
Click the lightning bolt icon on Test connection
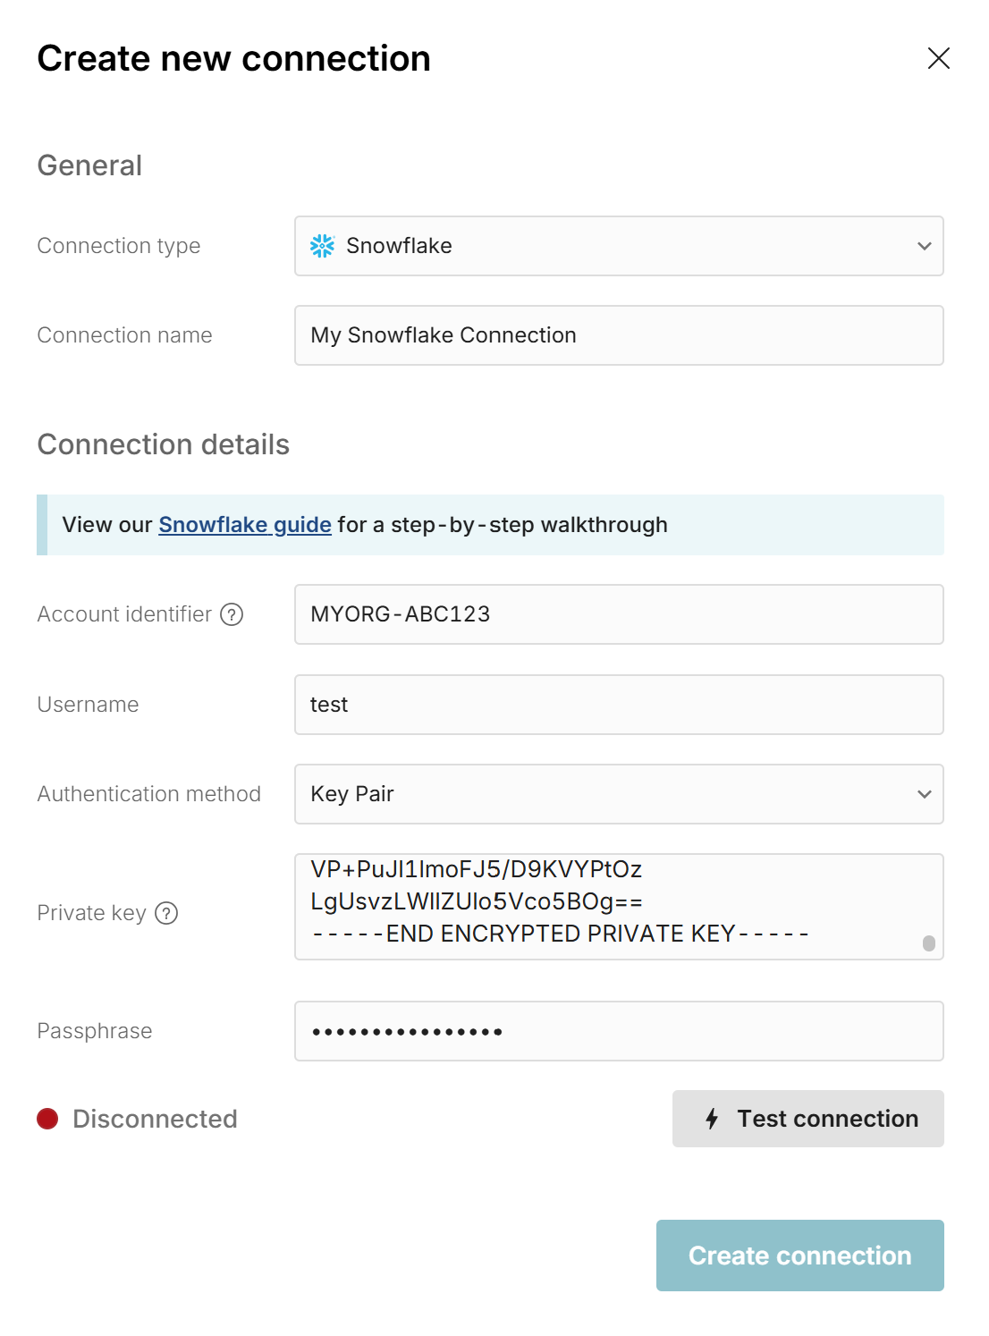(x=712, y=1119)
